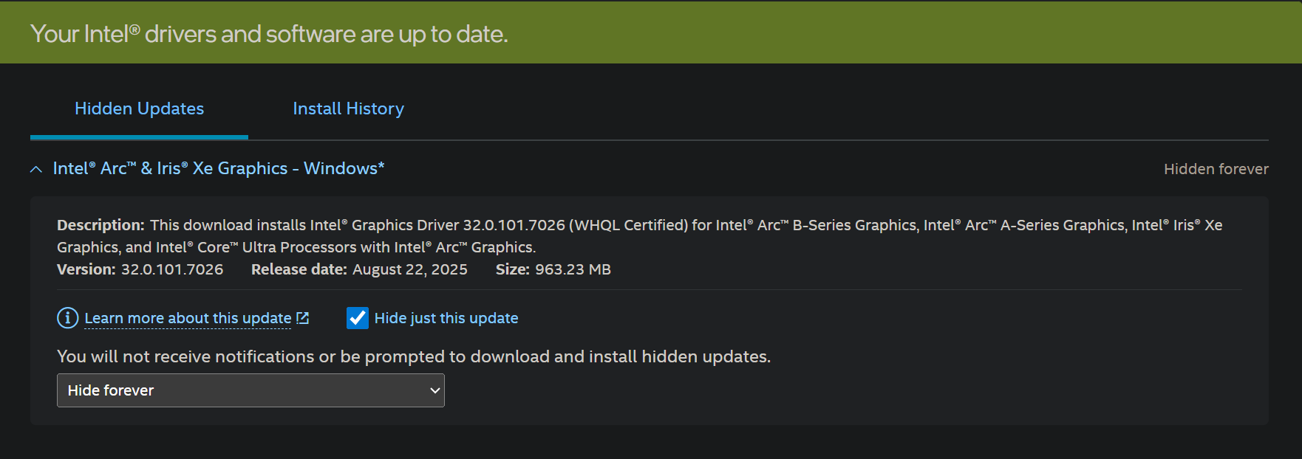Click the Version label

pyautogui.click(x=86, y=269)
